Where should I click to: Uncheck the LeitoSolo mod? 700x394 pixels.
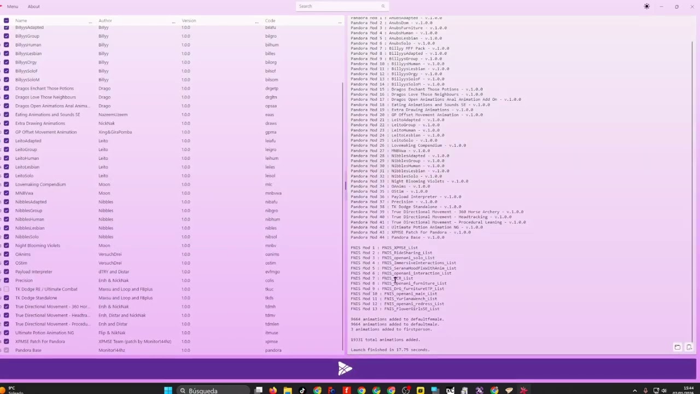pyautogui.click(x=6, y=176)
